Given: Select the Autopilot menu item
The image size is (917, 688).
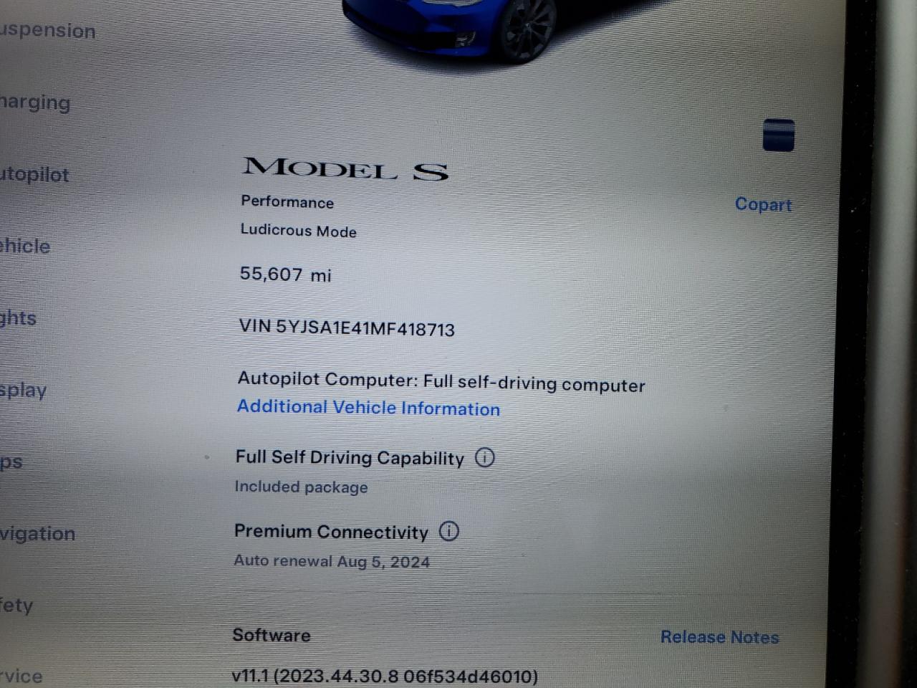Looking at the screenshot, I should 34,174.
